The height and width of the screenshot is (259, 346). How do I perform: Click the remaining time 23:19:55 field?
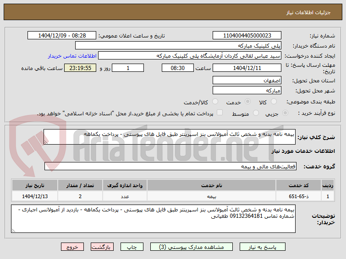pyautogui.click(x=80, y=68)
